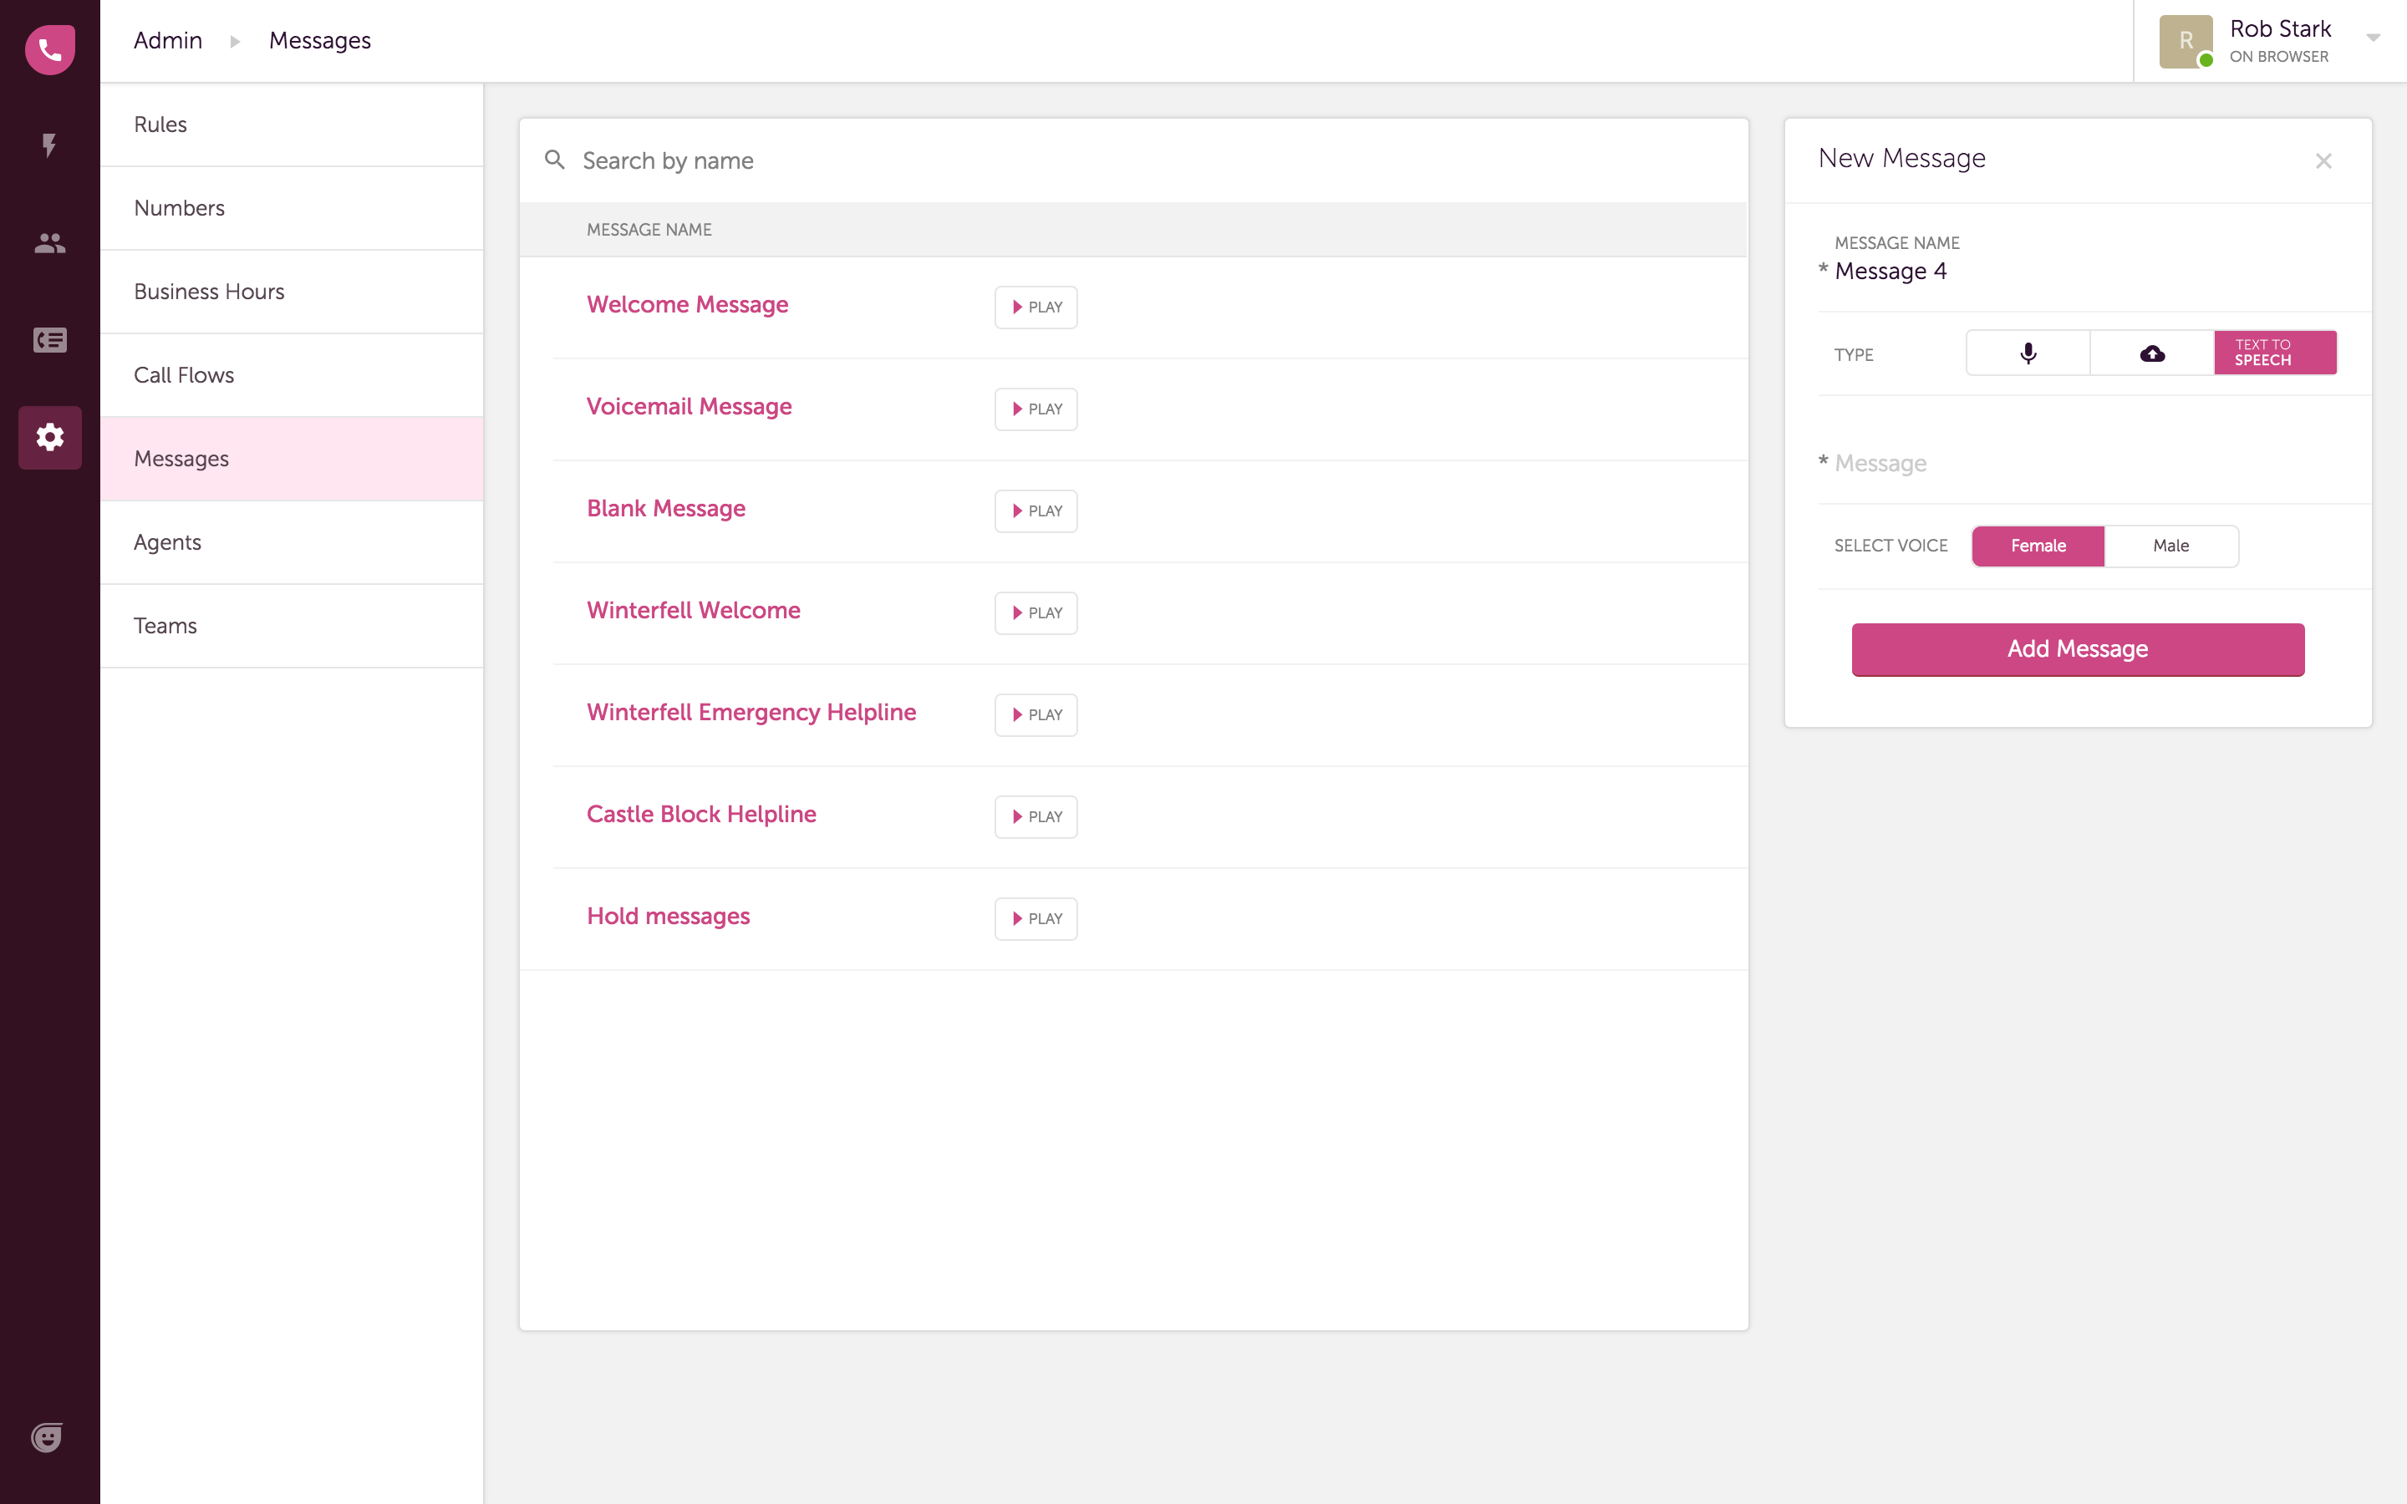The height and width of the screenshot is (1504, 2407).
Task: Click the settings gear icon
Action: pyautogui.click(x=50, y=437)
